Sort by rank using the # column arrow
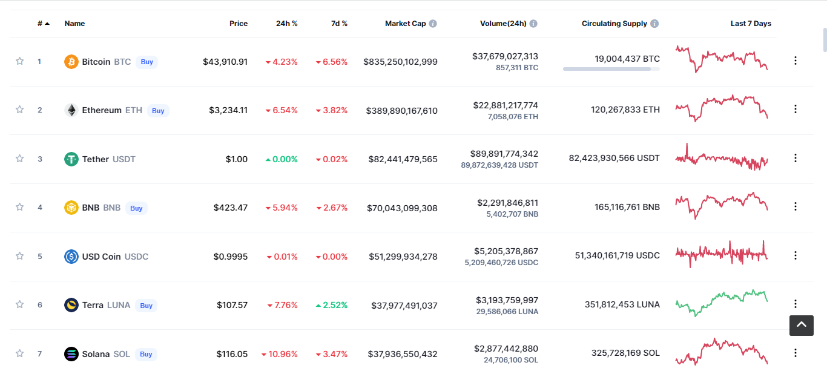This screenshot has width=827, height=374. [44, 24]
